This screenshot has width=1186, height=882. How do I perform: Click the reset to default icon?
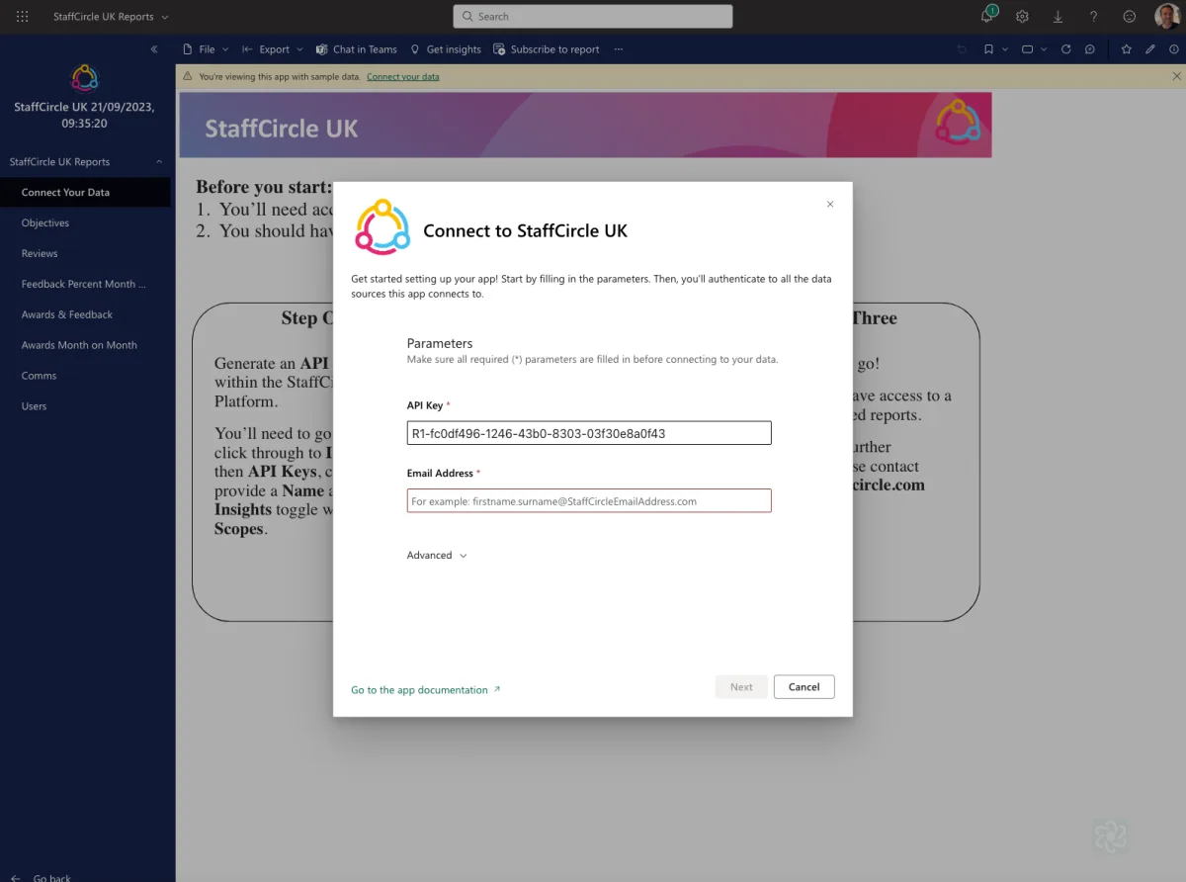(x=963, y=49)
